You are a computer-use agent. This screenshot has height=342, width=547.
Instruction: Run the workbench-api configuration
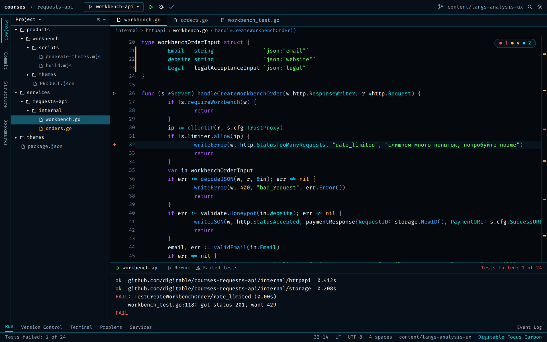pyautogui.click(x=151, y=7)
